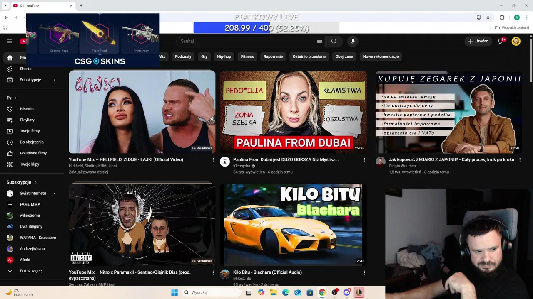Select the Rapowanie filter chip

tap(273, 56)
